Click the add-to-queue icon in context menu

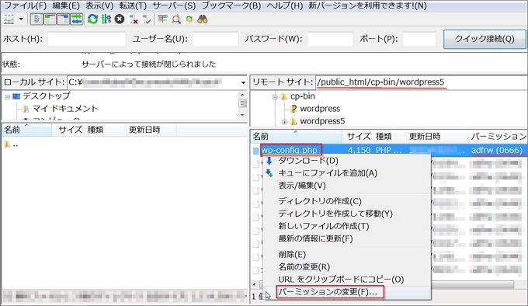(x=269, y=173)
